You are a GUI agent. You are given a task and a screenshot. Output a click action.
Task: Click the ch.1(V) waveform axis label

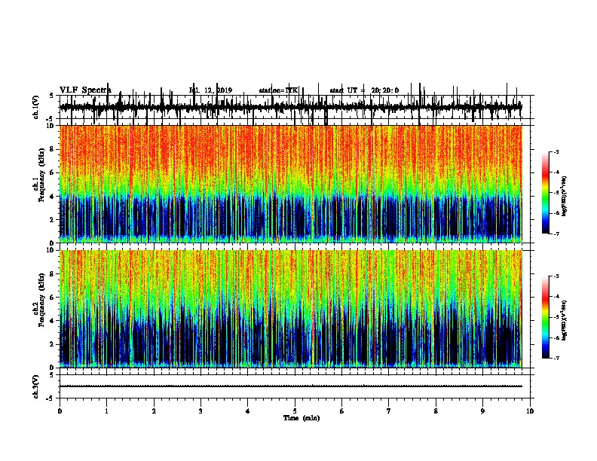[x=36, y=107]
